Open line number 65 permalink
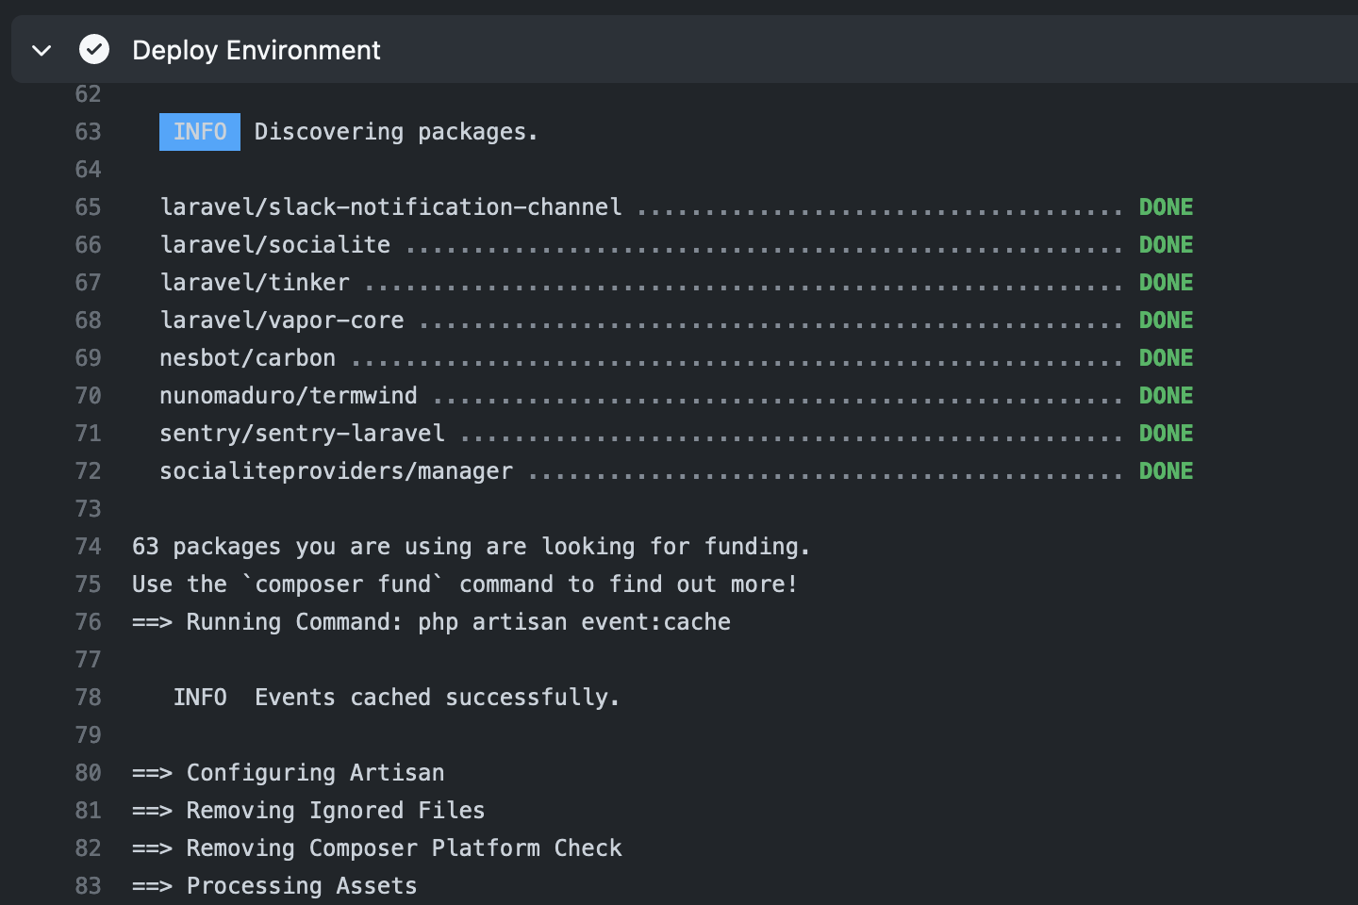1358x905 pixels. pos(88,207)
